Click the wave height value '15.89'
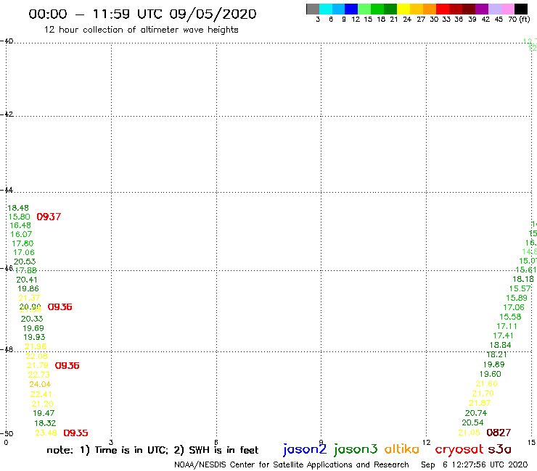Image resolution: width=537 pixels, height=471 pixels. pos(517,298)
